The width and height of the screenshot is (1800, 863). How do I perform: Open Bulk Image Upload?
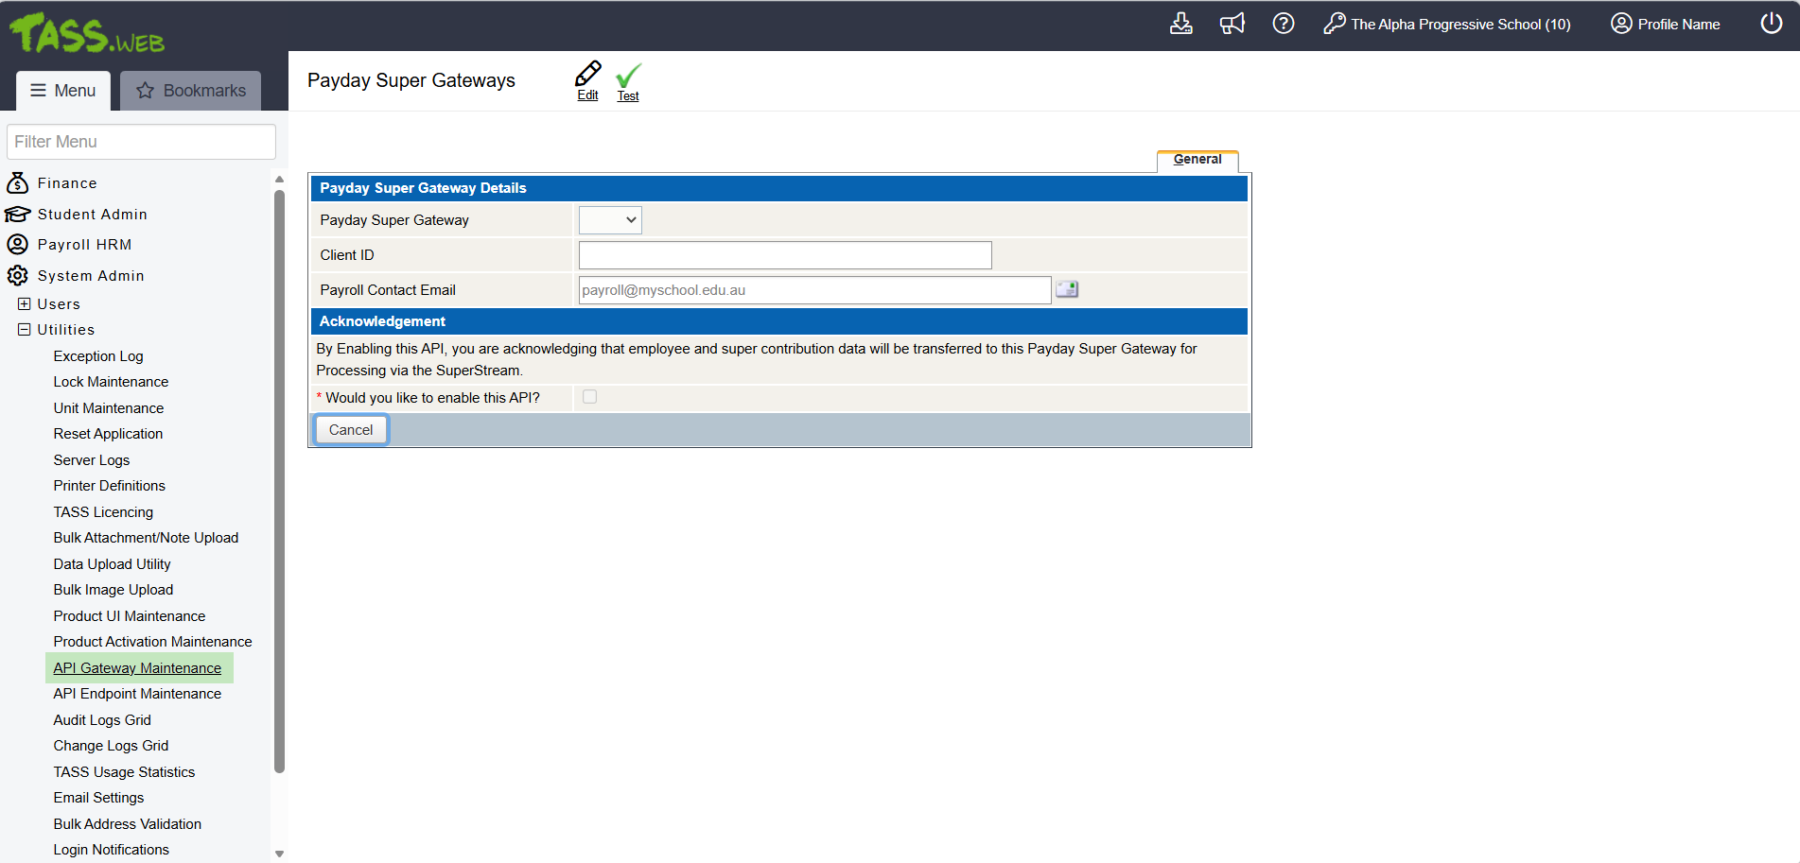[x=114, y=590]
